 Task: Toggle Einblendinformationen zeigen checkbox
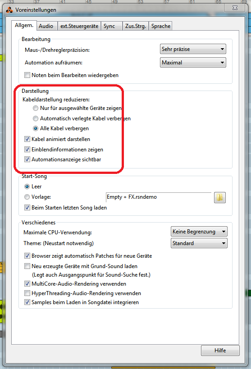(27, 150)
